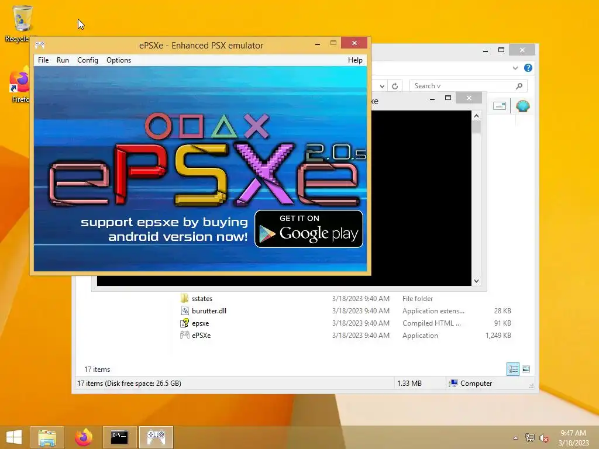
Task: Click the keyboard icon beside the shell icon
Action: (x=500, y=106)
